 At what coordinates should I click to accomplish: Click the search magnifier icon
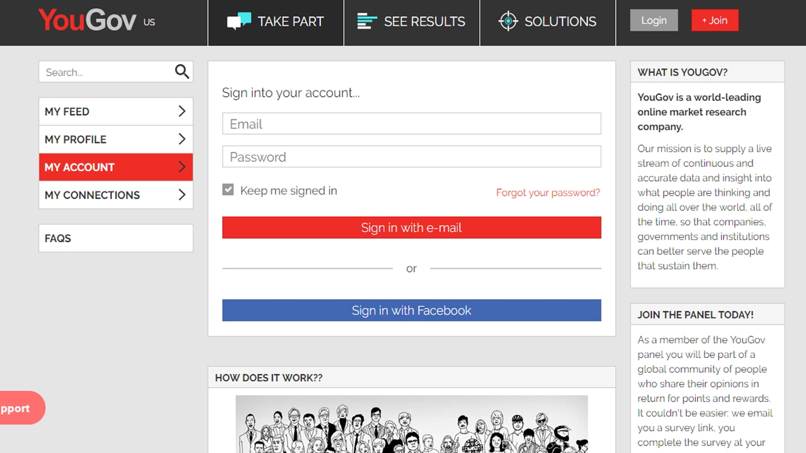point(182,72)
